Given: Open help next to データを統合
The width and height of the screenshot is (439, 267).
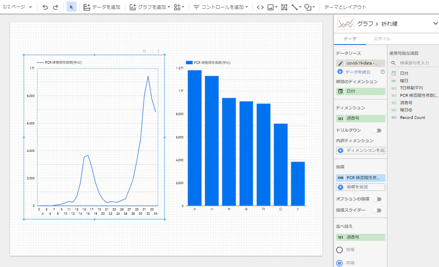Looking at the screenshot, I should point(382,72).
